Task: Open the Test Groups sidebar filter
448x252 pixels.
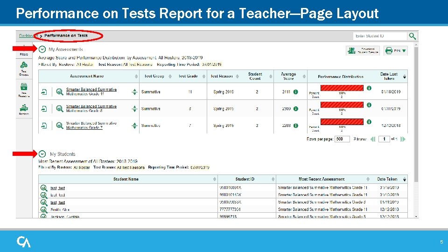Action: coord(24,69)
